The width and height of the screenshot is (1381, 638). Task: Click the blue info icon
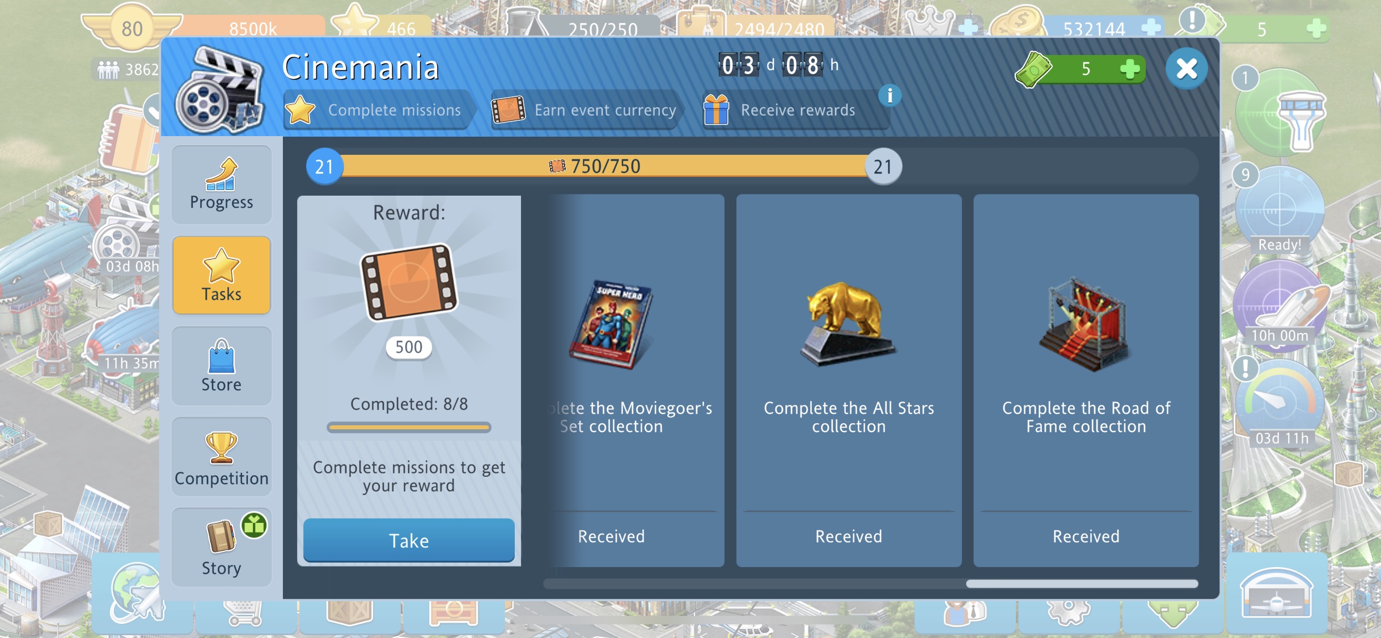click(890, 95)
